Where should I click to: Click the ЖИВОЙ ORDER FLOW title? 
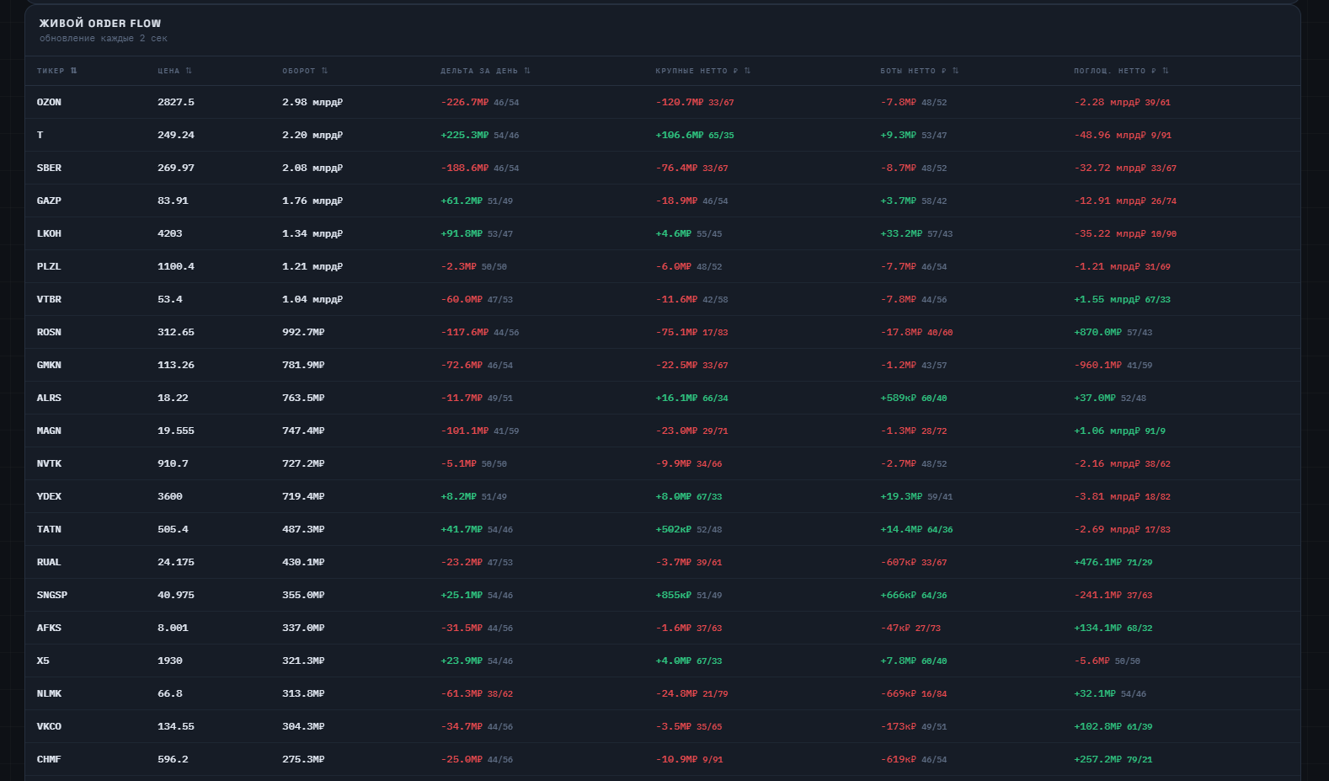100,24
